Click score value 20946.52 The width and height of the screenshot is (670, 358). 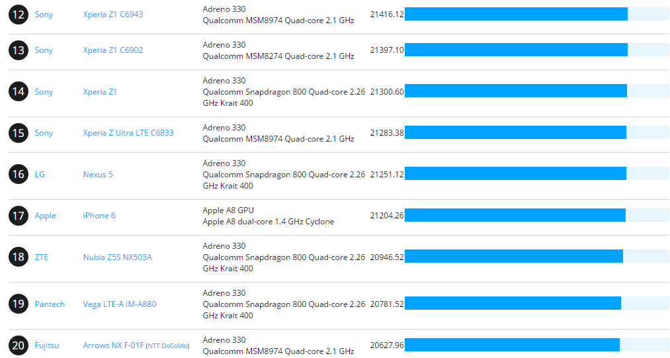pyautogui.click(x=387, y=257)
